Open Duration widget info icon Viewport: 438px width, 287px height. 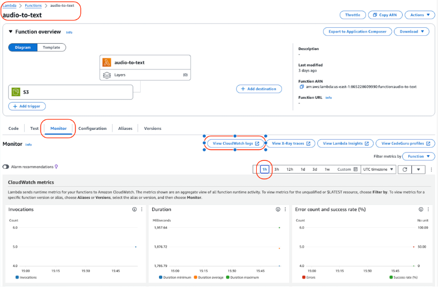tap(278, 209)
